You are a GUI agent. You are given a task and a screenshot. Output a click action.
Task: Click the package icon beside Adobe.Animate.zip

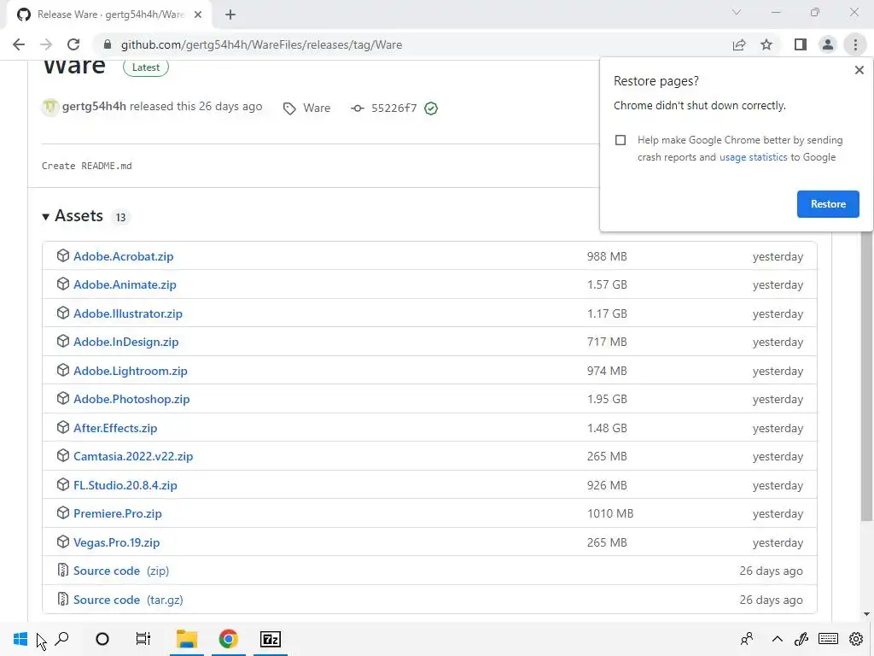pyautogui.click(x=63, y=284)
